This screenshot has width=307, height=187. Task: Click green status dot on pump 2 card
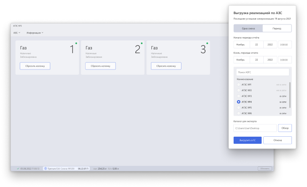pyautogui.click(x=142, y=43)
